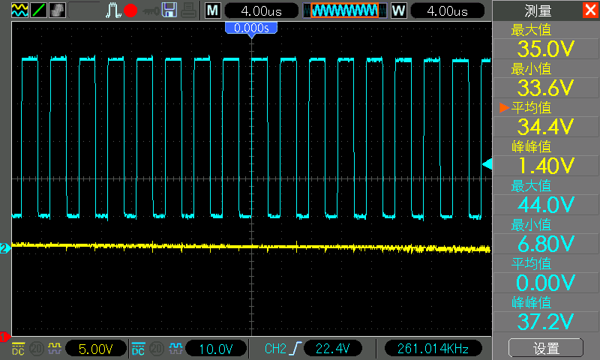Click the gray key lock icon
The height and width of the screenshot is (360, 600).
coord(151,11)
